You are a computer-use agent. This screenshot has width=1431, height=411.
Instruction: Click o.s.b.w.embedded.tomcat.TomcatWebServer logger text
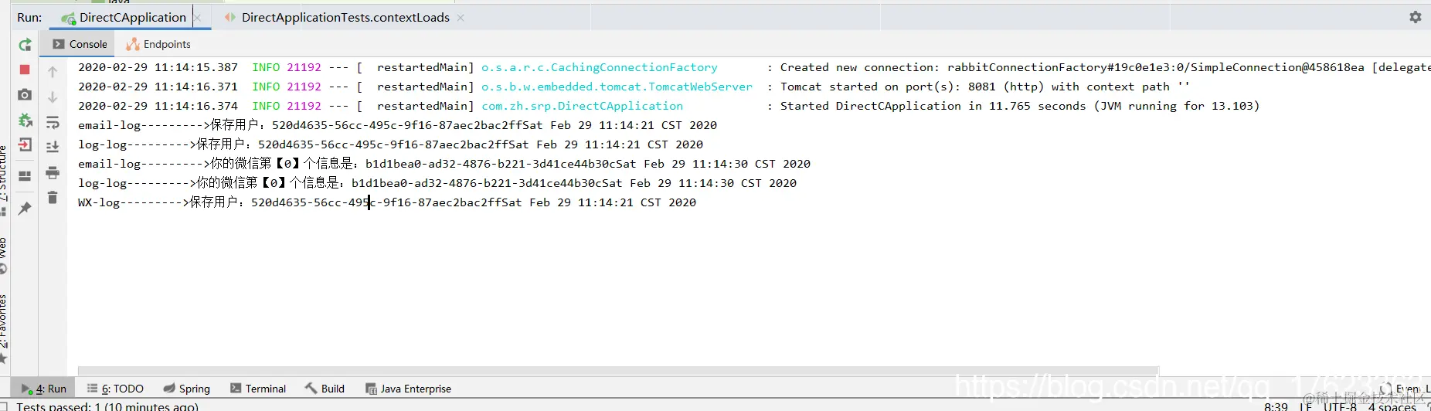(x=617, y=87)
